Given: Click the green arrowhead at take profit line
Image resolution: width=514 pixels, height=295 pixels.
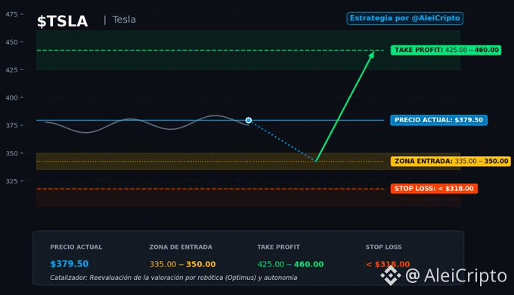Looking at the screenshot, I should pos(371,54).
